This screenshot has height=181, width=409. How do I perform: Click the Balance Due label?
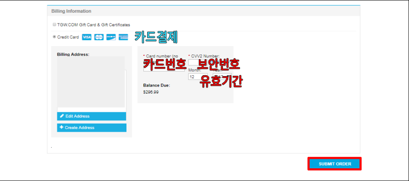pyautogui.click(x=157, y=85)
